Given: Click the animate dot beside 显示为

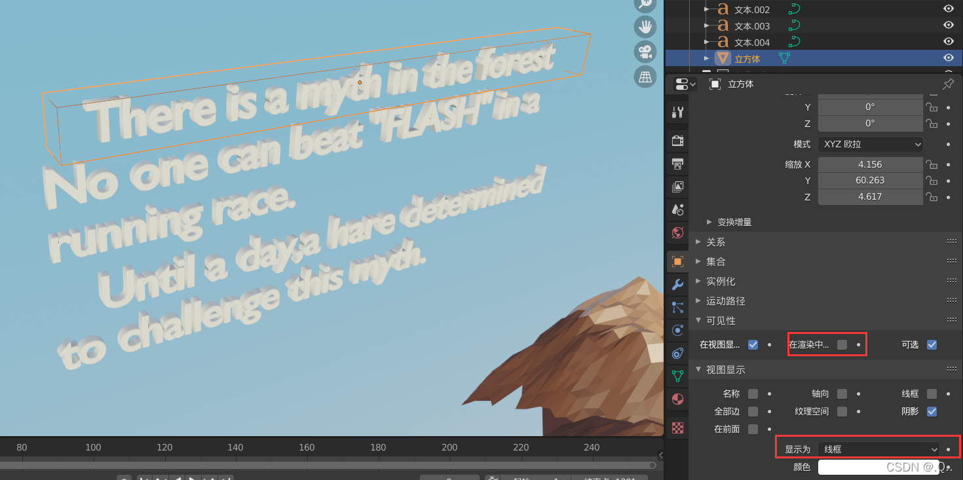Looking at the screenshot, I should (x=948, y=449).
